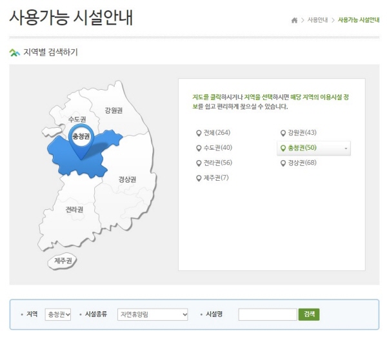387x337 pixels.
Task: Click the 지역별 검색하기 mountain logo icon
Action: tap(15, 53)
